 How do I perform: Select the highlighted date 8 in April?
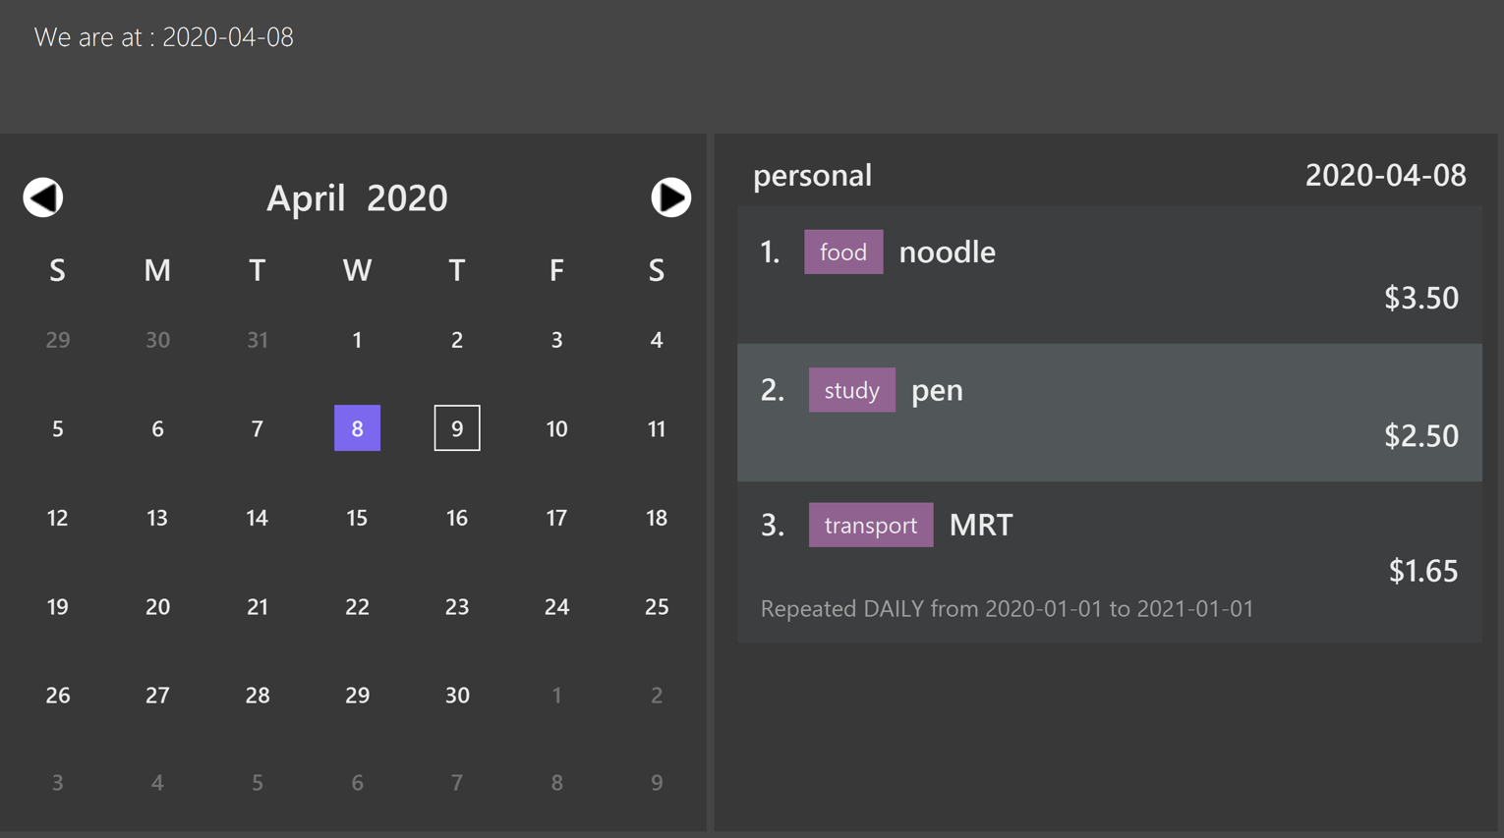(357, 428)
